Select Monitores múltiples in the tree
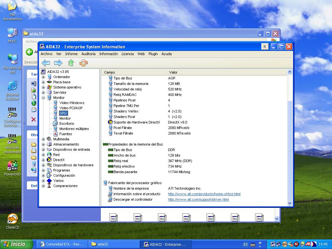 [74, 129]
